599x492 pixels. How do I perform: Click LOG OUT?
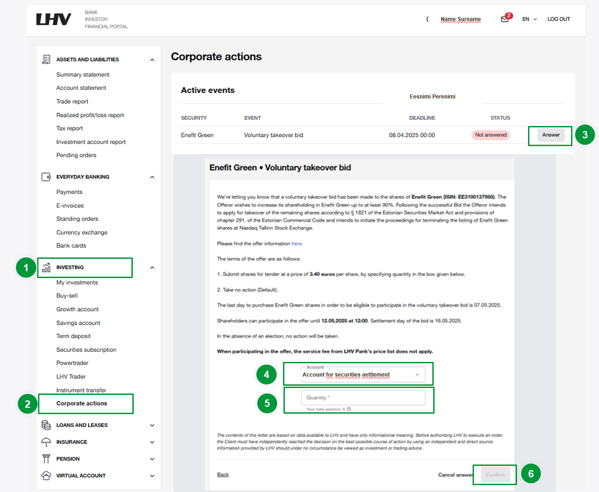(559, 19)
